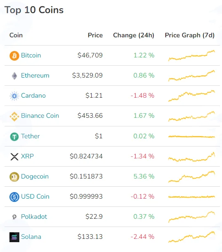This screenshot has height=252, width=222.
Task: Open the Bitcoin coin link
Action: click(x=31, y=55)
